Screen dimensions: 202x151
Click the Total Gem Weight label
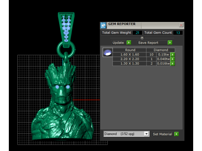pos(117,33)
